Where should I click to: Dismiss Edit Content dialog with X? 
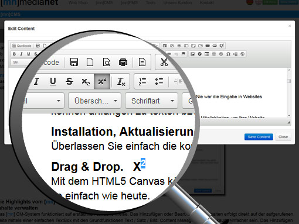coord(290,26)
